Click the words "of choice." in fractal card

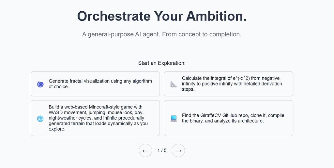click(x=59, y=87)
